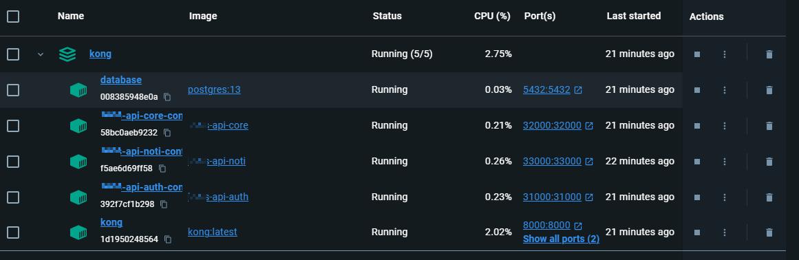Stop the container on port 32000:32000

(697, 126)
